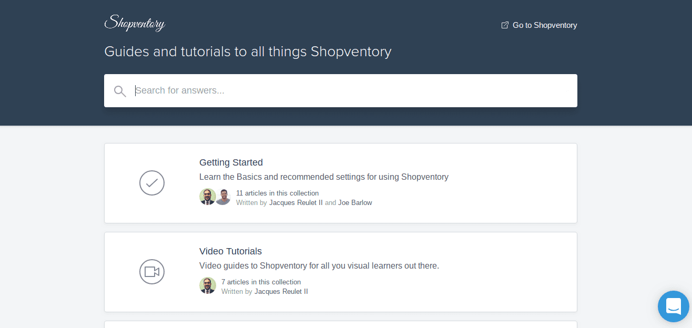Click Jacques Reulet II name in Video Tutorials
Viewport: 692px width, 328px height.
[x=281, y=291]
